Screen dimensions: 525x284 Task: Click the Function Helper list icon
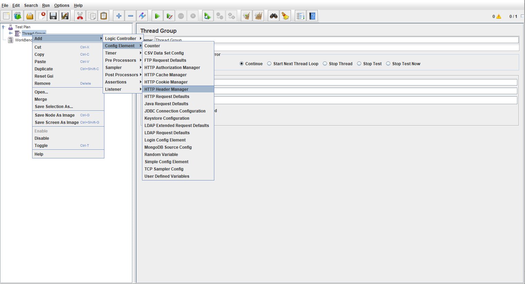(300, 16)
